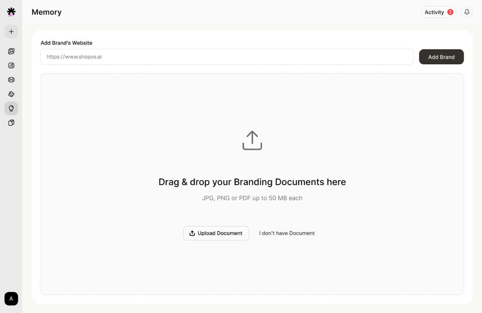Open notifications bell icon
The height and width of the screenshot is (313, 482).
(x=467, y=12)
